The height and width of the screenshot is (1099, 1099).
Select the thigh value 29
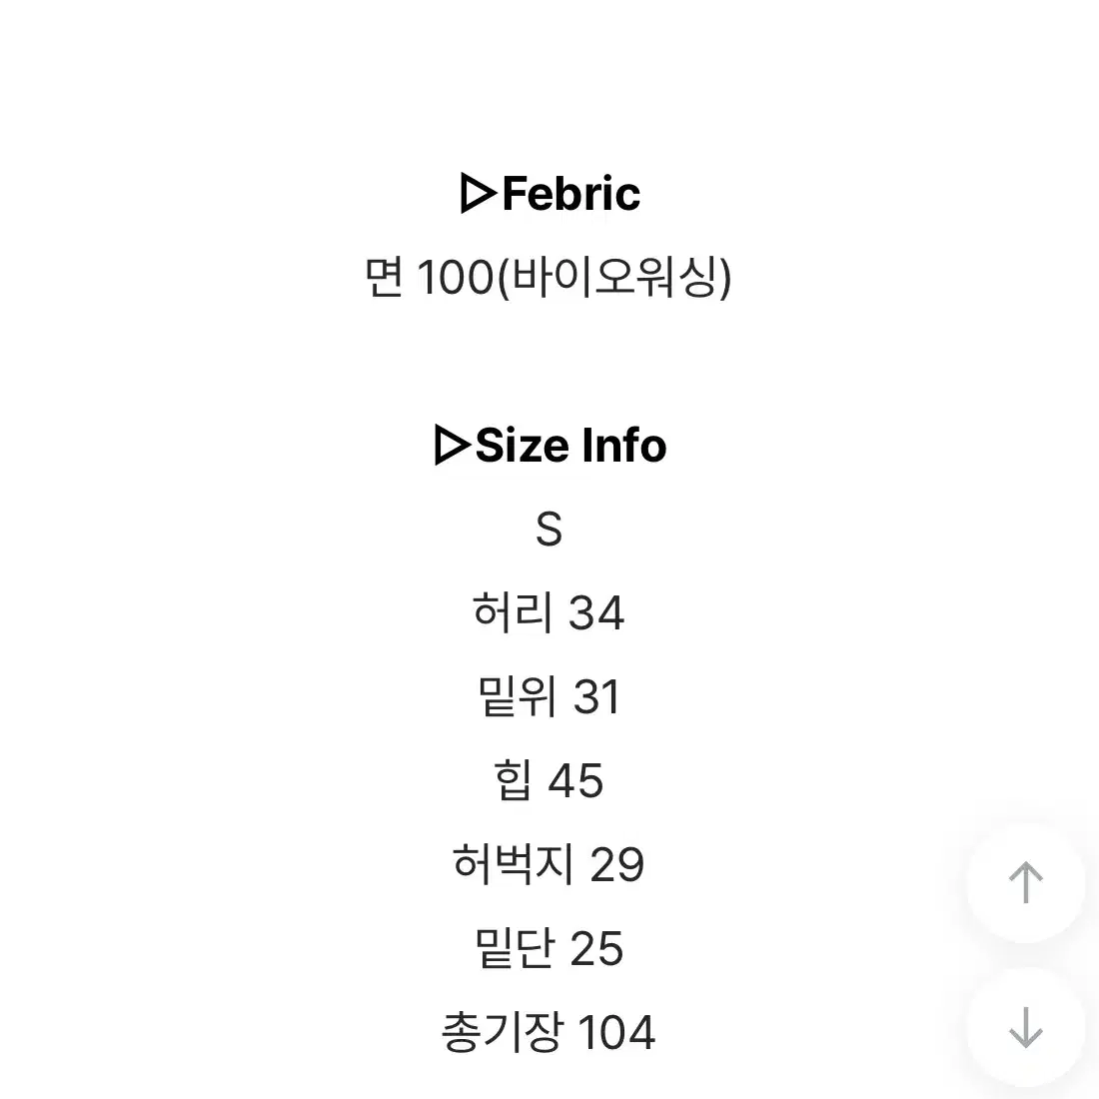[x=616, y=865]
